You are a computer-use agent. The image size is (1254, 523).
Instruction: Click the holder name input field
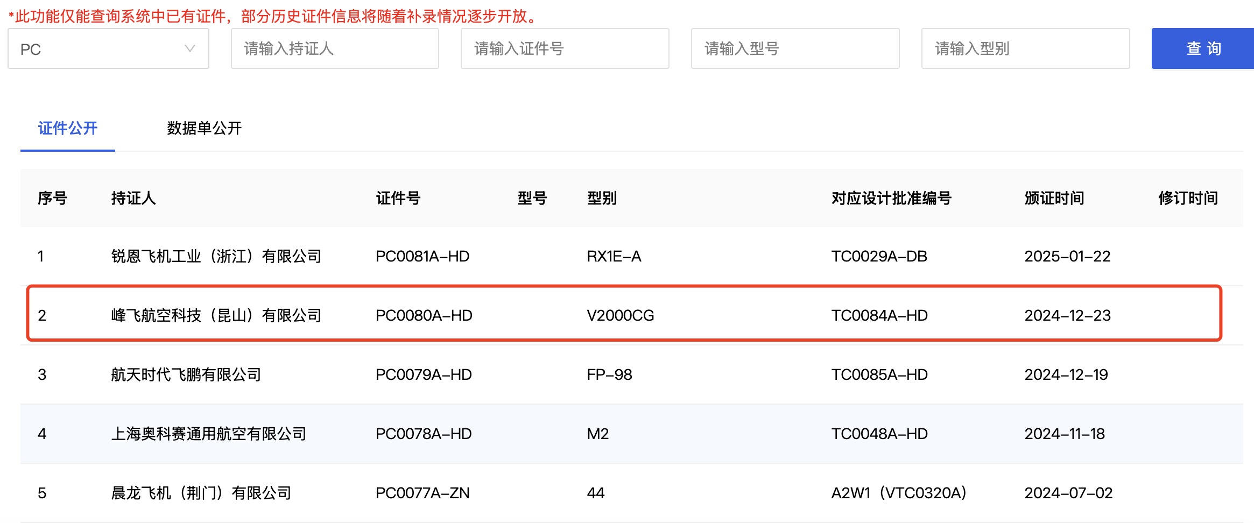coord(335,49)
